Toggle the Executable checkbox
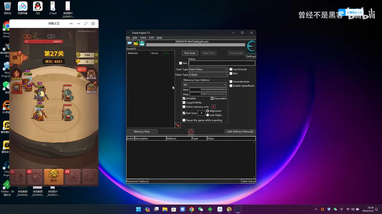The width and height of the screenshot is (382, 214). 212,98
